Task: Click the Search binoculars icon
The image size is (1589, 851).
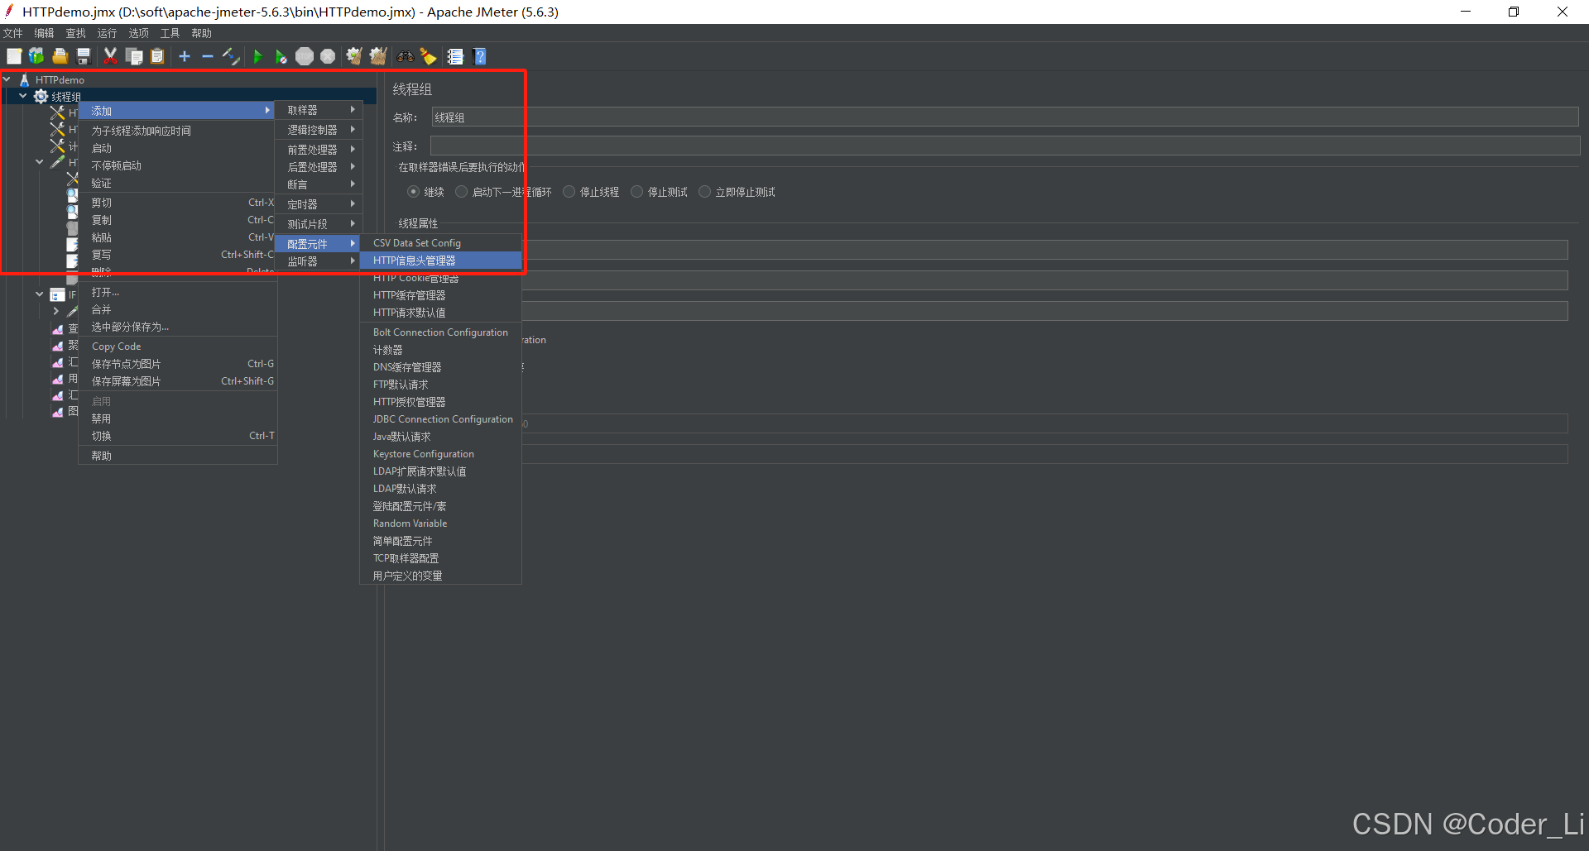Action: coord(405,56)
